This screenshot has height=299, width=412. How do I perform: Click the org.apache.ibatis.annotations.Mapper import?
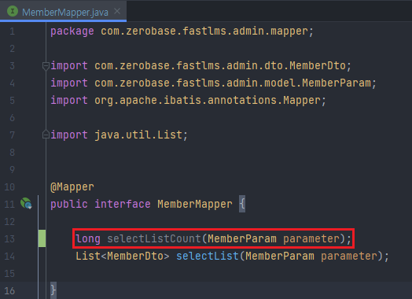[208, 101]
